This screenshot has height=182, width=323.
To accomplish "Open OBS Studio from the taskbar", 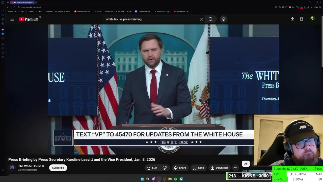I will pos(165,179).
